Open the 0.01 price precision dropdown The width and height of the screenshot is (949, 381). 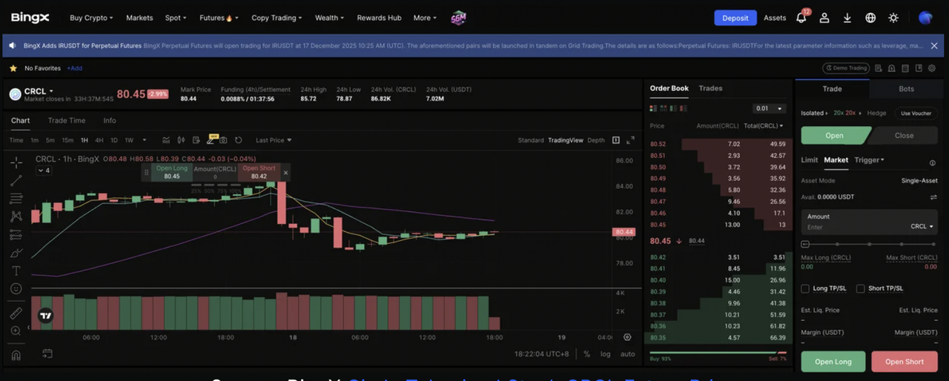[768, 109]
